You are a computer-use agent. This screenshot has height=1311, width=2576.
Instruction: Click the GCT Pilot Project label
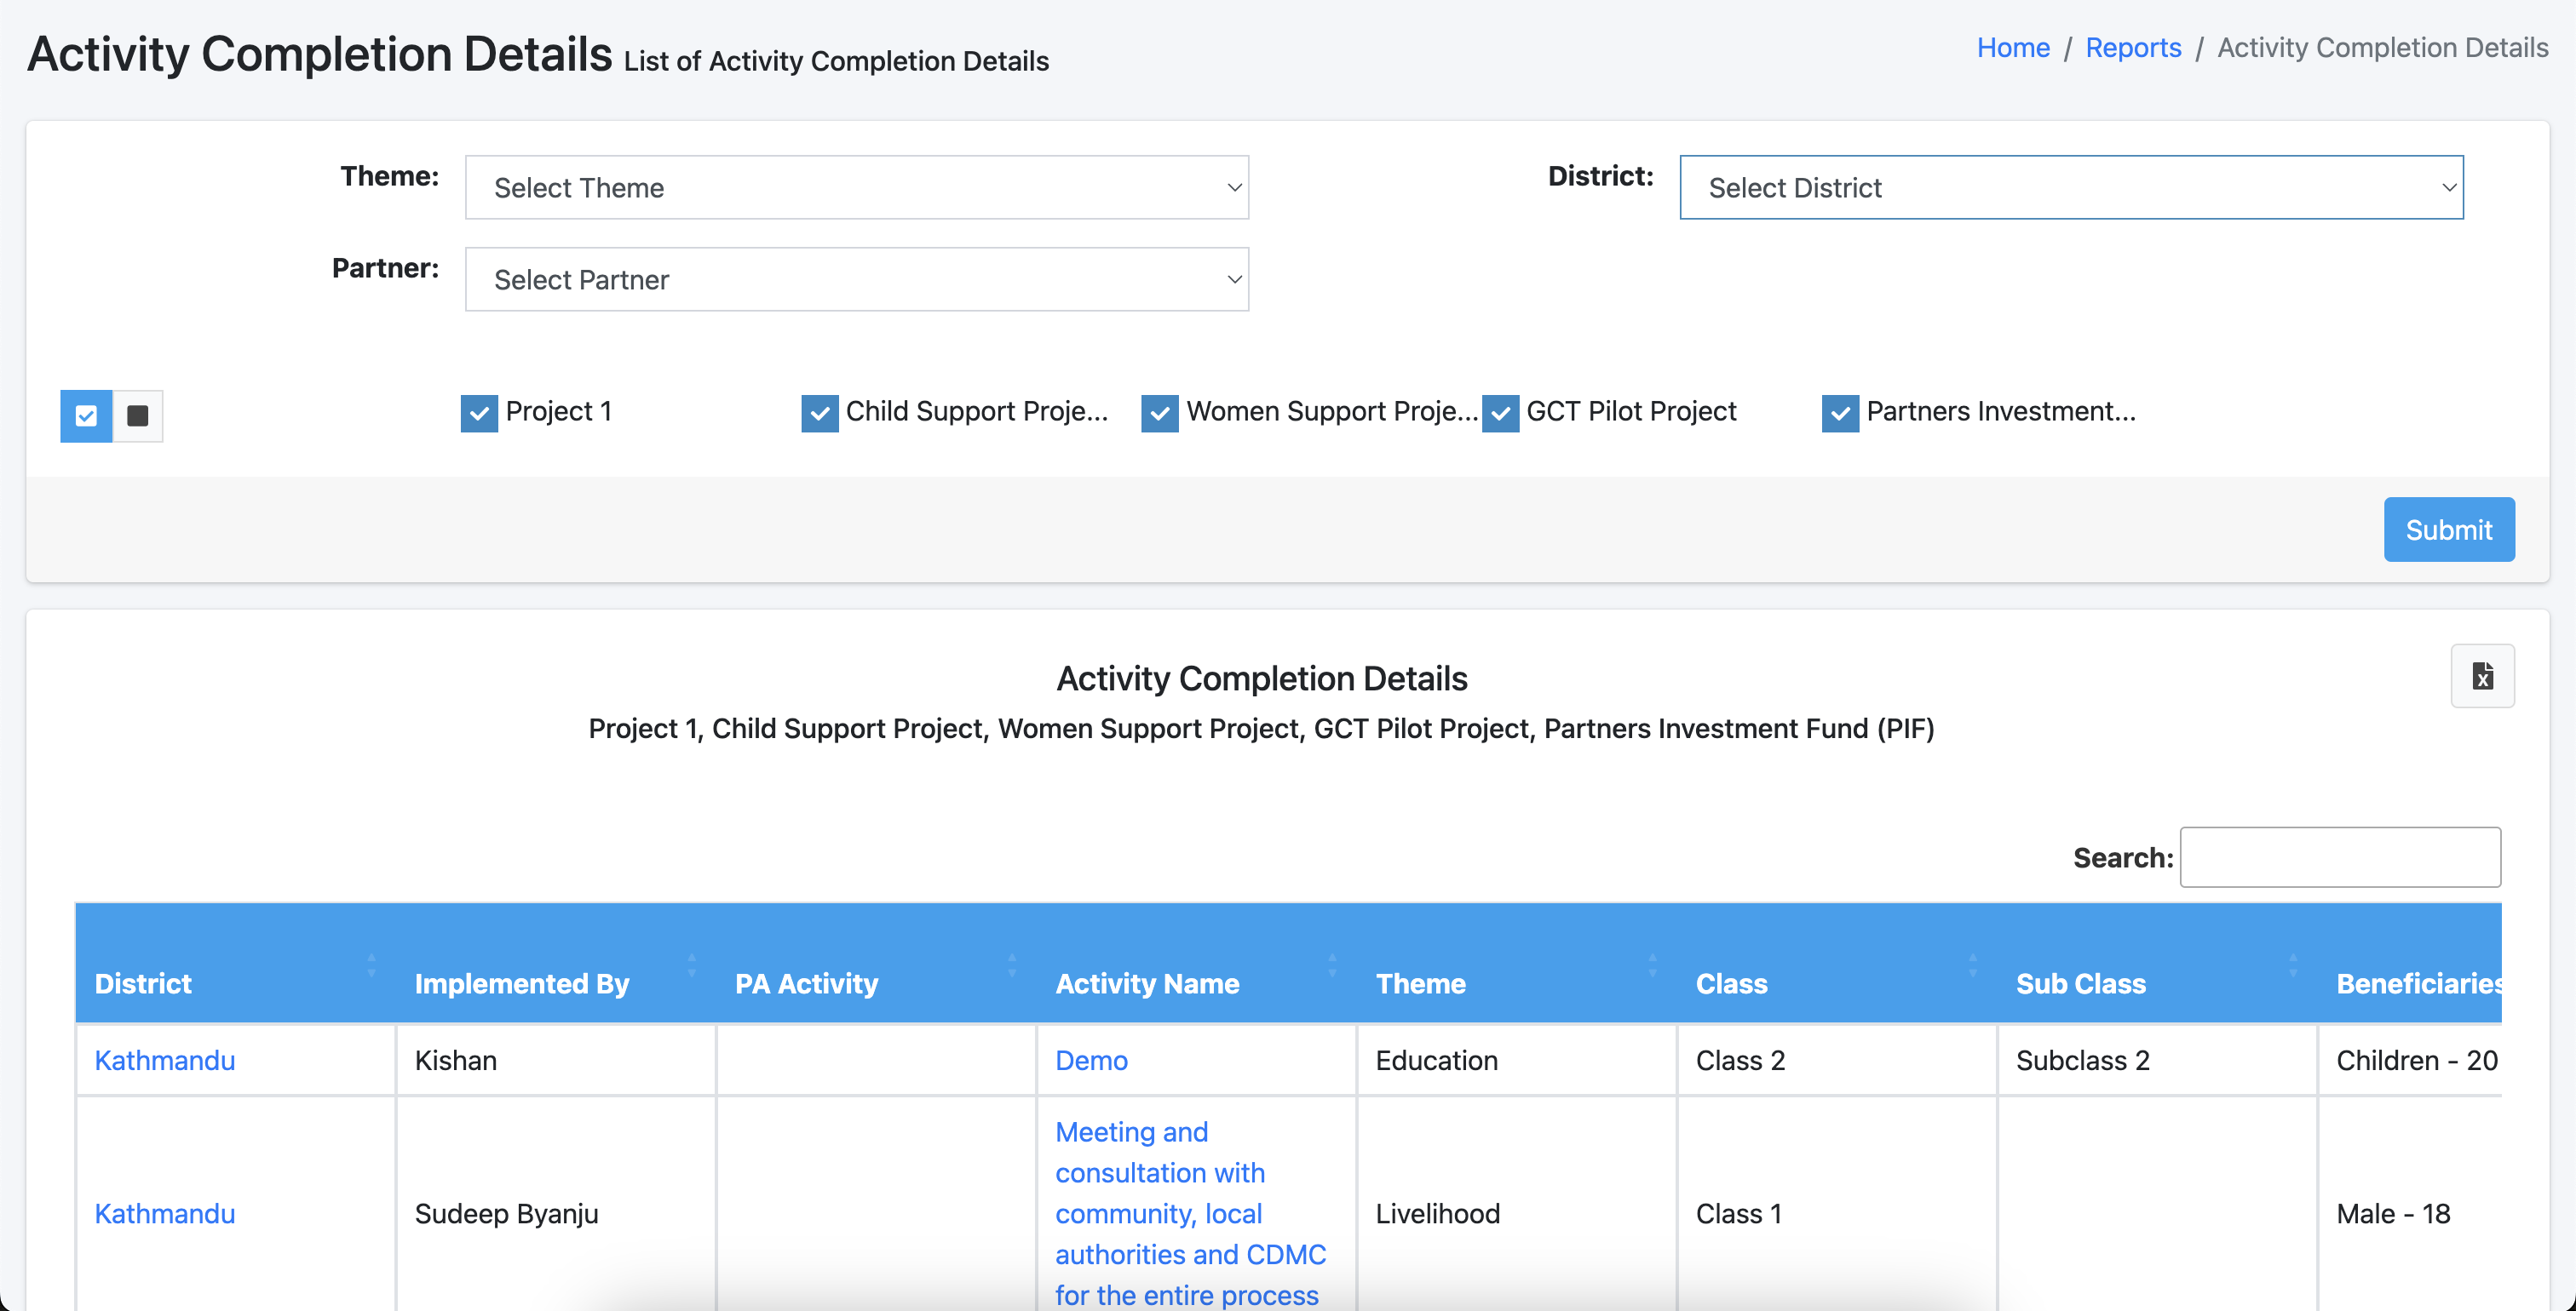point(1631,410)
